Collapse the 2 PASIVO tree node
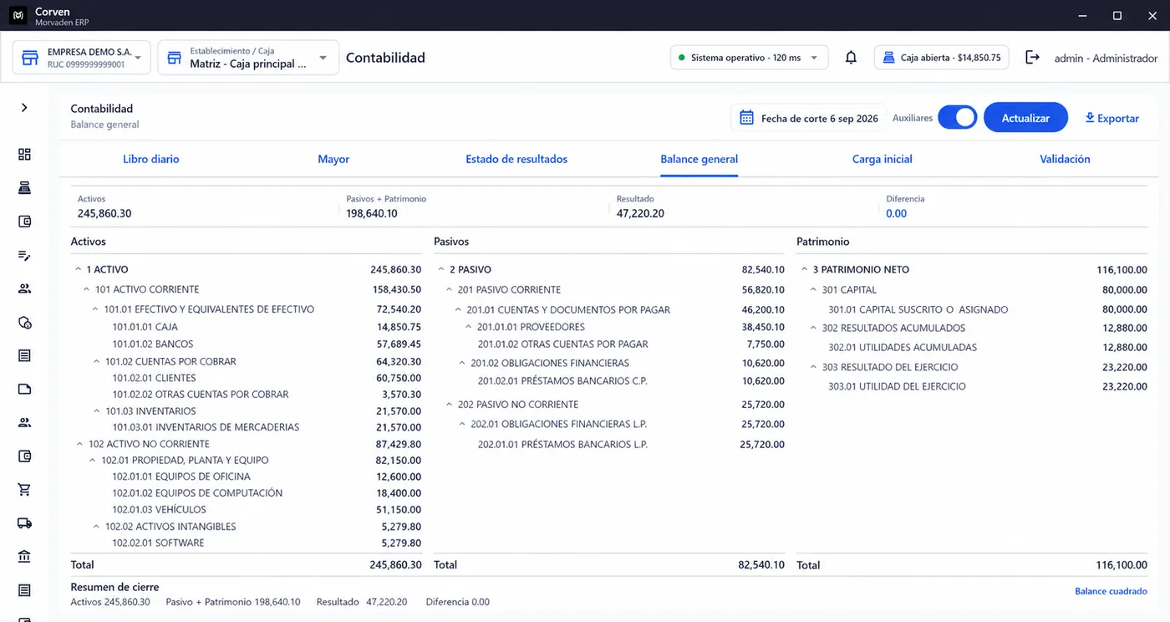 point(441,269)
